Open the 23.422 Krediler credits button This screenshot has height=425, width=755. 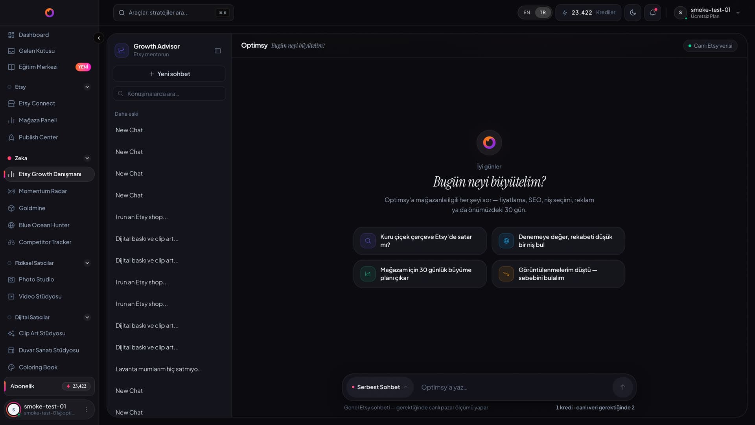click(588, 13)
